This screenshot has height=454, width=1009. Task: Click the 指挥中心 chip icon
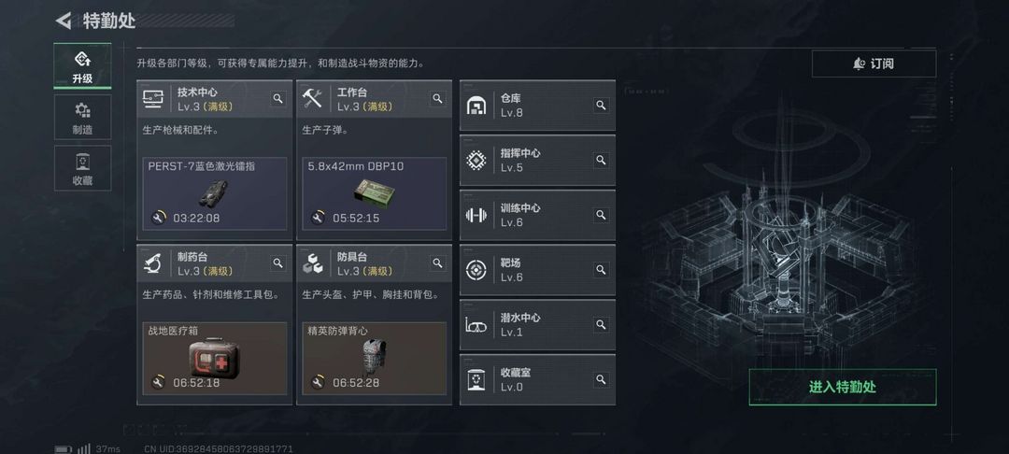point(476,160)
